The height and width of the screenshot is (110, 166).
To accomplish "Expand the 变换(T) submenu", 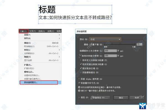I will 40,35.
